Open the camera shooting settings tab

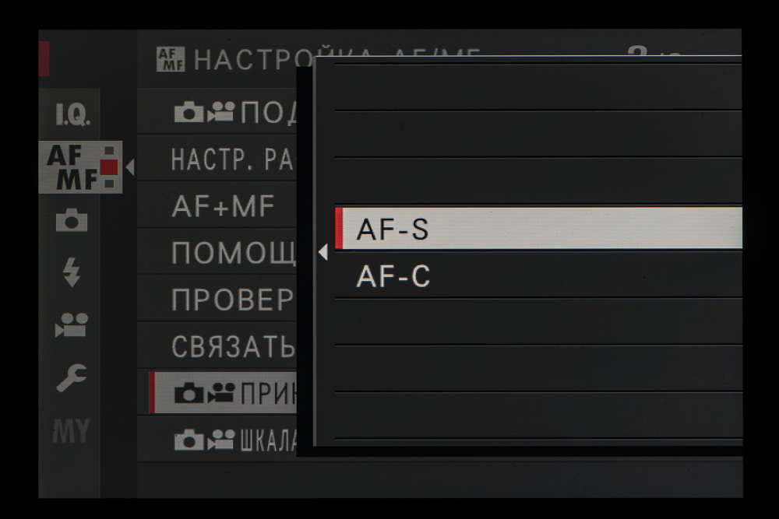coord(72,219)
